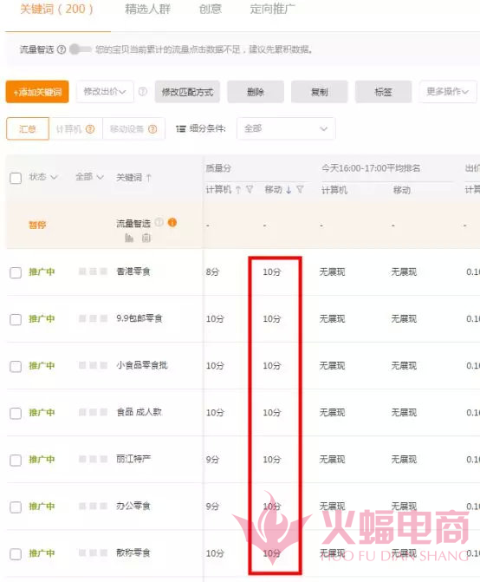Viewport: 480px width, 582px height.
Task: Check the select-all checkbox in table header
Action: click(x=16, y=178)
